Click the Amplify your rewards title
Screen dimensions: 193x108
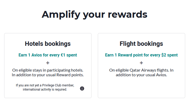click(94, 15)
